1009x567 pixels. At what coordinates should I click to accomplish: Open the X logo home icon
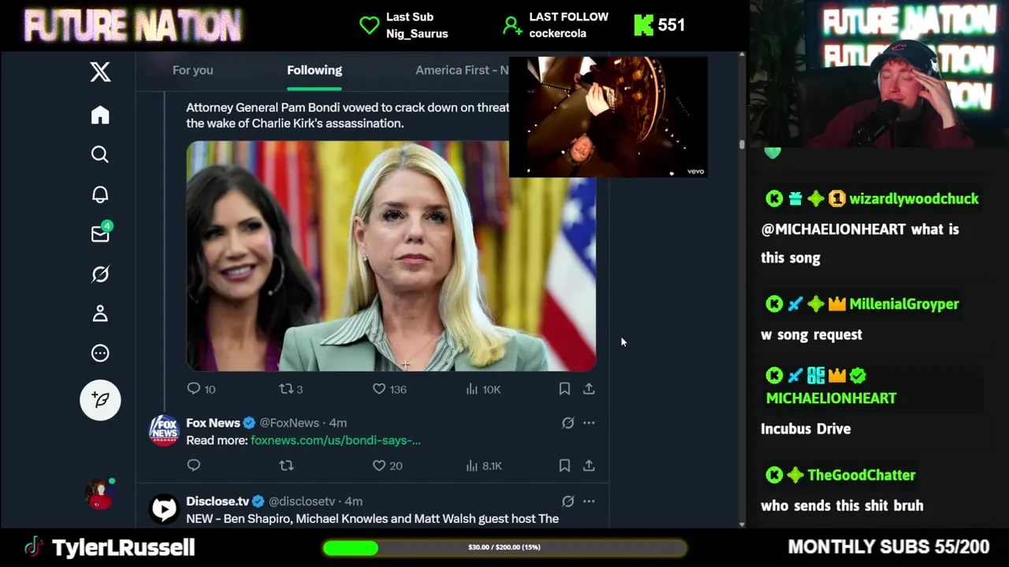100,72
